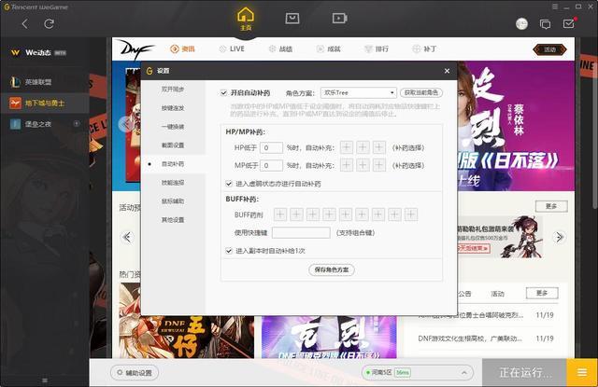
Task: Toggle 进入副本时自动补给1次 checkbox
Action: coord(229,250)
